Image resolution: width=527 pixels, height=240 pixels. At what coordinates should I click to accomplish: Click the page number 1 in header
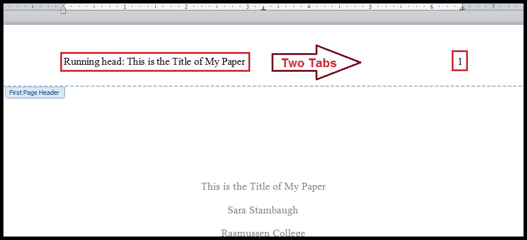(x=460, y=61)
